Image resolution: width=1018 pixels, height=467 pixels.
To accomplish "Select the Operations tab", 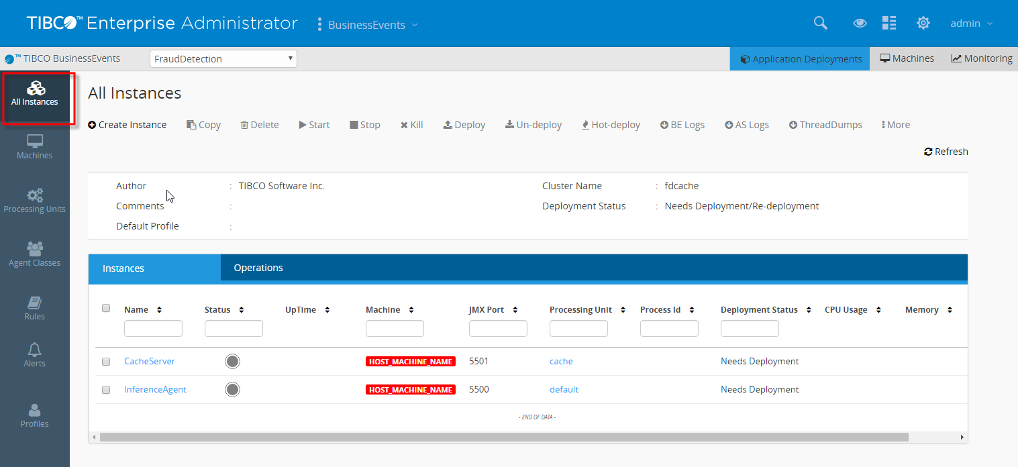I will click(x=258, y=268).
